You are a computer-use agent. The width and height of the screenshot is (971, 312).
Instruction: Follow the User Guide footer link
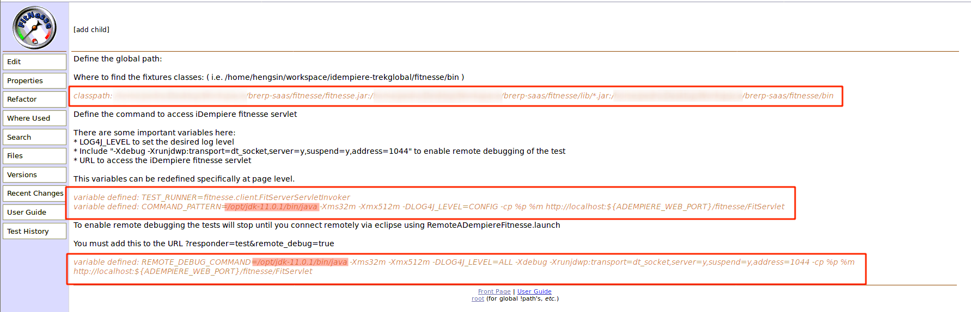534,291
